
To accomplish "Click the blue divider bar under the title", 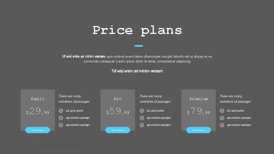I will [139, 46].
